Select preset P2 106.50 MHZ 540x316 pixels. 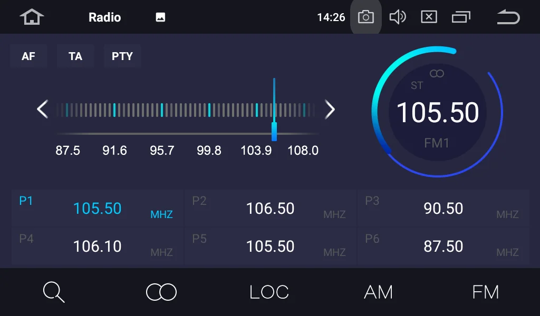coord(271,208)
